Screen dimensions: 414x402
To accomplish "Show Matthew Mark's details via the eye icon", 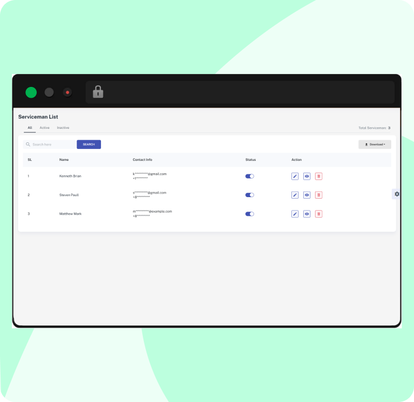I will coord(307,214).
